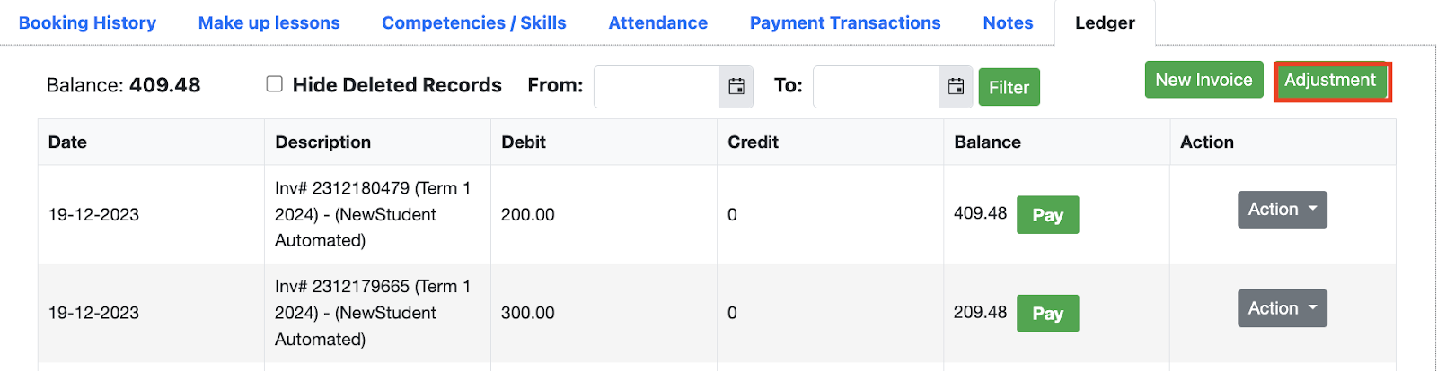
Task: Expand Action dropdown for invoice 2312180479
Action: click(1282, 210)
